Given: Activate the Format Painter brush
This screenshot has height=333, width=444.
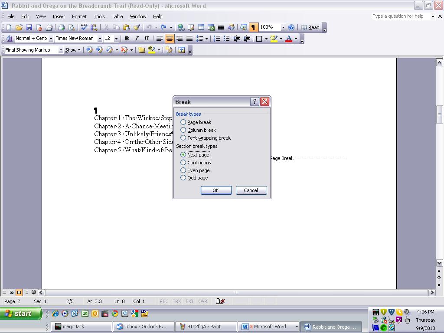Looking at the screenshot, I should (137, 27).
